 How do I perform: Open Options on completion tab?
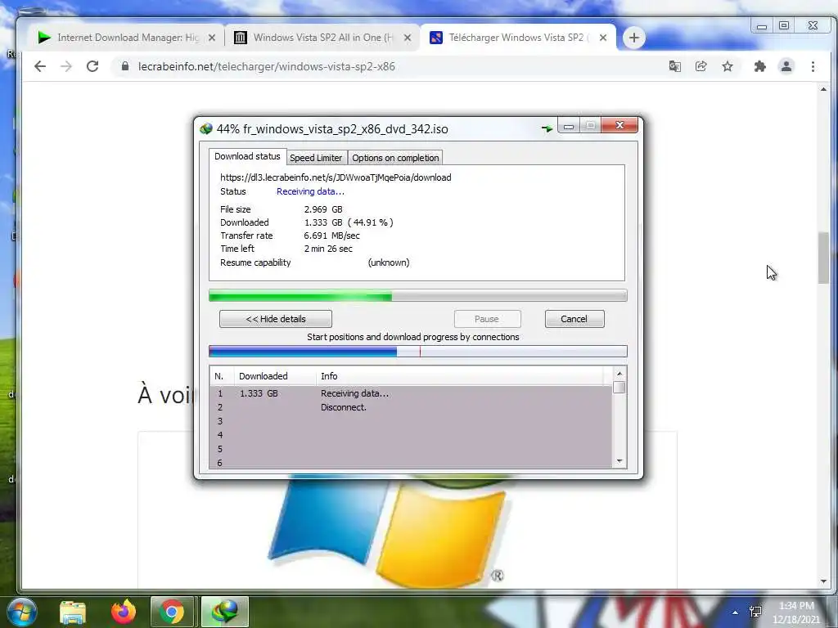coord(395,158)
